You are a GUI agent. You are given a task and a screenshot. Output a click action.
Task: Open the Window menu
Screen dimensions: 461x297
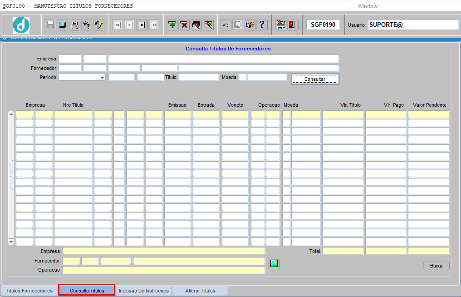point(367,6)
